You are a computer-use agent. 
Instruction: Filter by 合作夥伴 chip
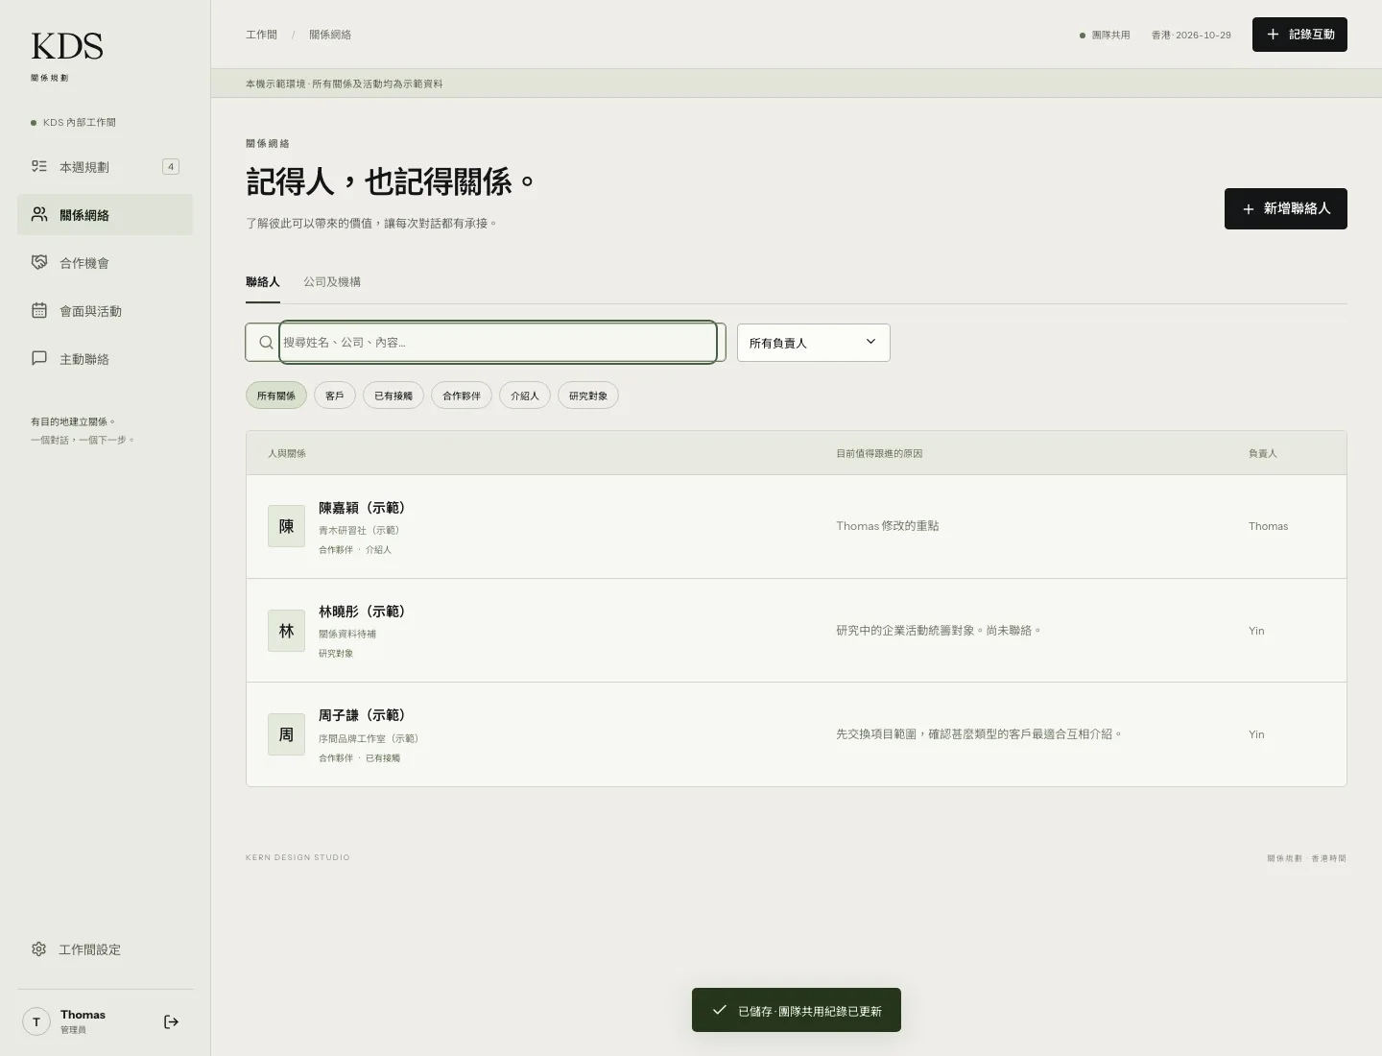point(462,396)
